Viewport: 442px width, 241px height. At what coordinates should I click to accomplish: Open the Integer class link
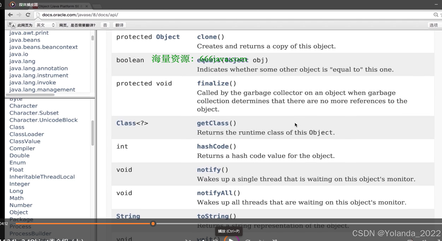(x=20, y=184)
